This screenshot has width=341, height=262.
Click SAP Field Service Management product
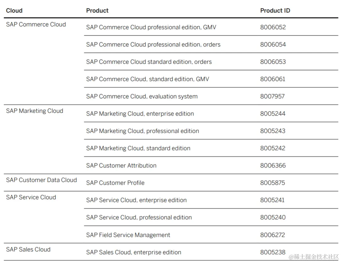pos(128,235)
